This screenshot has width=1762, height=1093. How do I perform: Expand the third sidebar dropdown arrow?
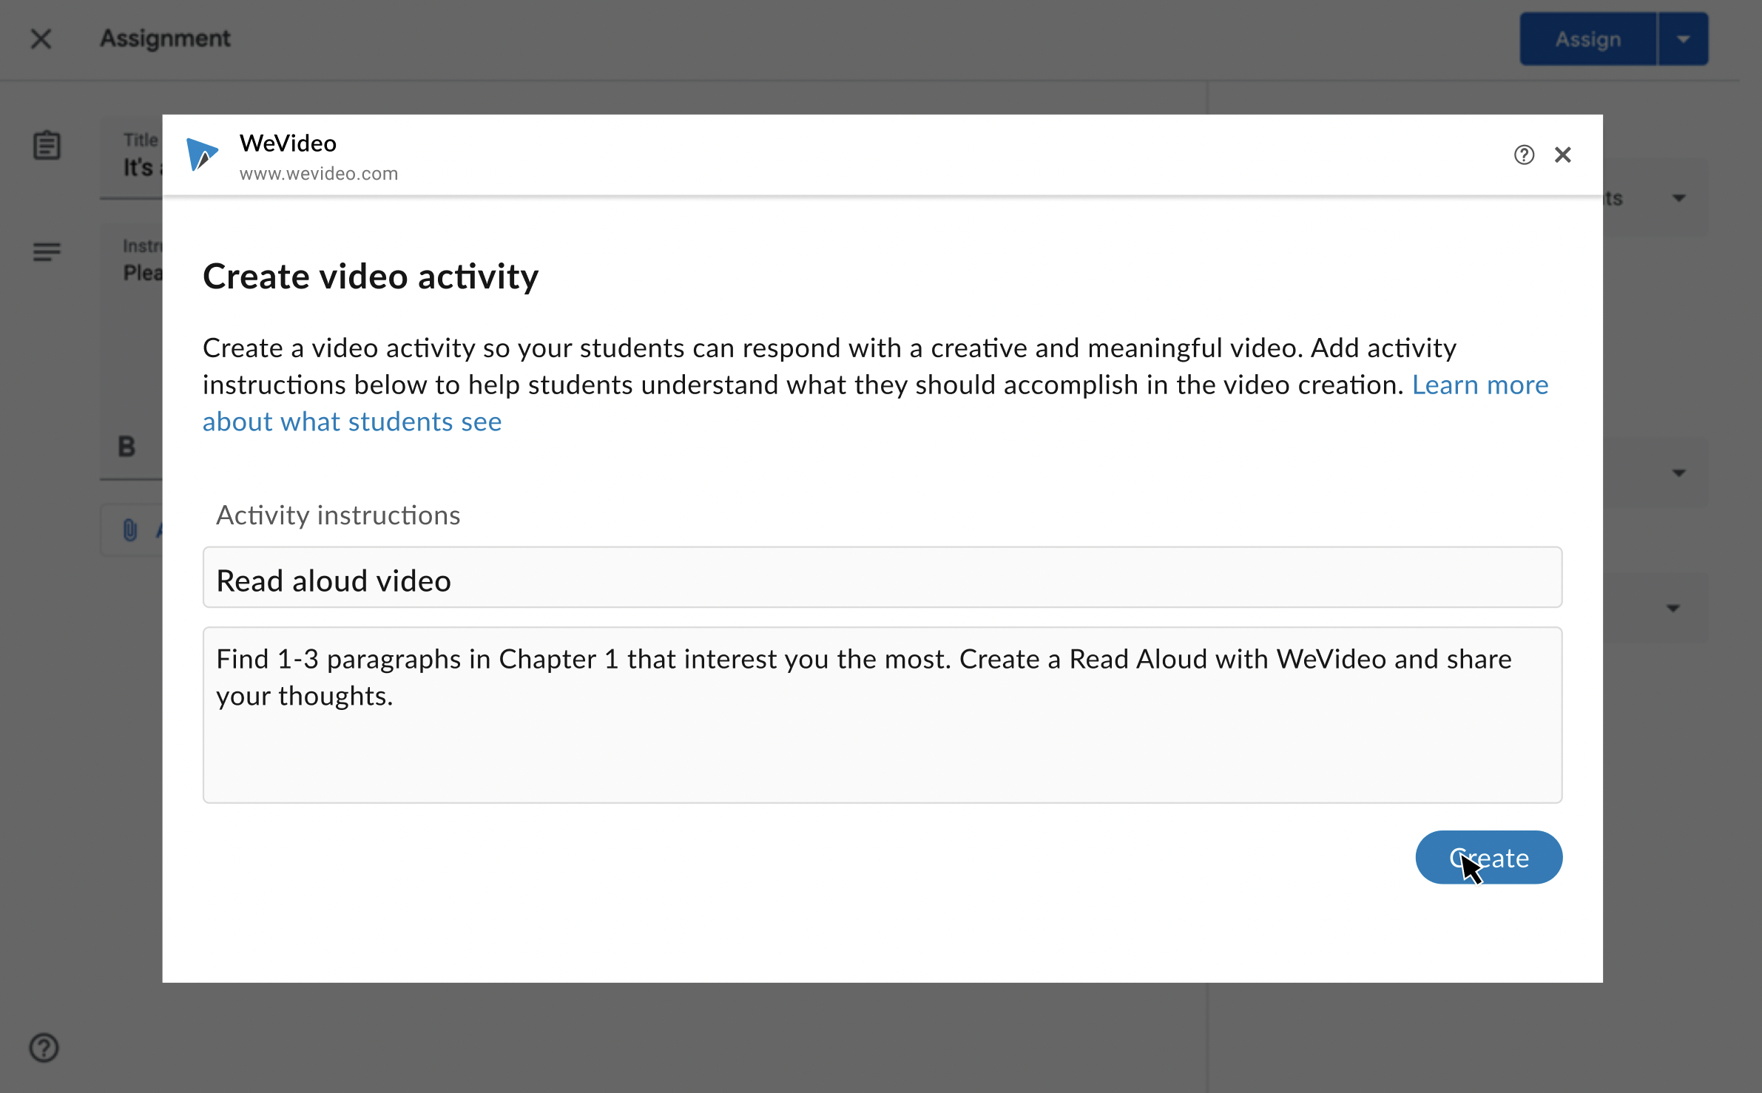1673,608
